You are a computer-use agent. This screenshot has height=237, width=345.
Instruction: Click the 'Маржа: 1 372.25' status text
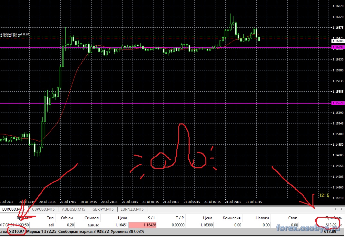pyautogui.click(x=41, y=232)
